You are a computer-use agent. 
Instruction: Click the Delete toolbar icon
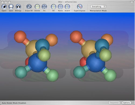pyautogui.click(x=37, y=7)
